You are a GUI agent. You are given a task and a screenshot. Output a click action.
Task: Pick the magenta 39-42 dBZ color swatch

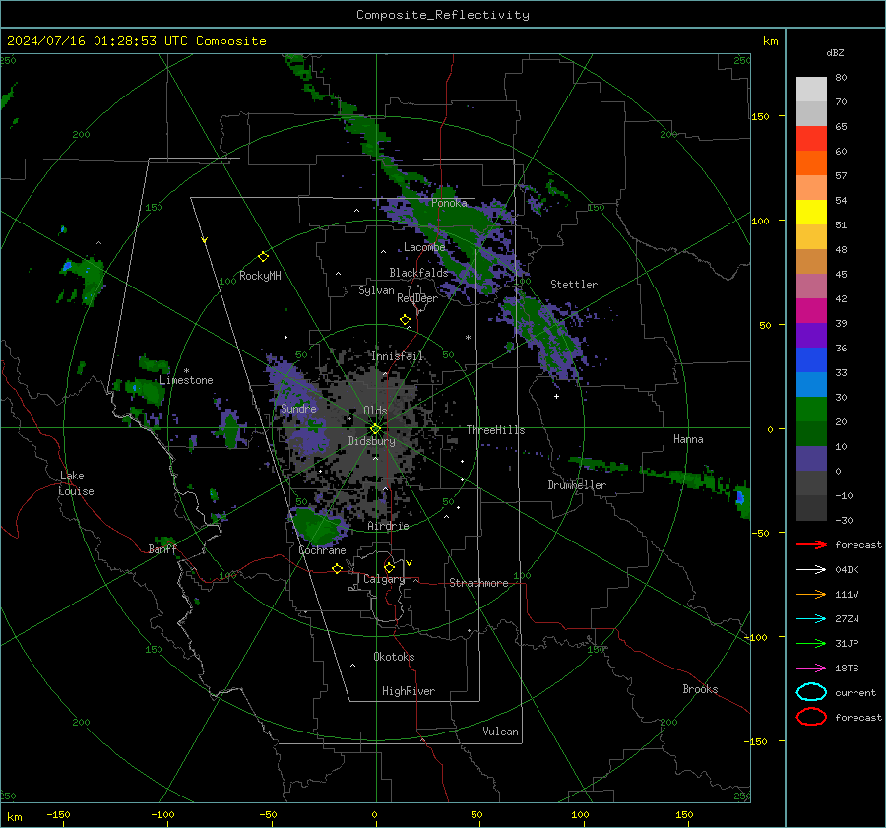pyautogui.click(x=811, y=311)
